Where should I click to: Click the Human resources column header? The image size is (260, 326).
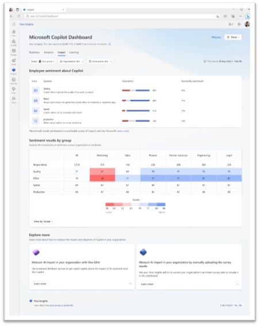[178, 156]
